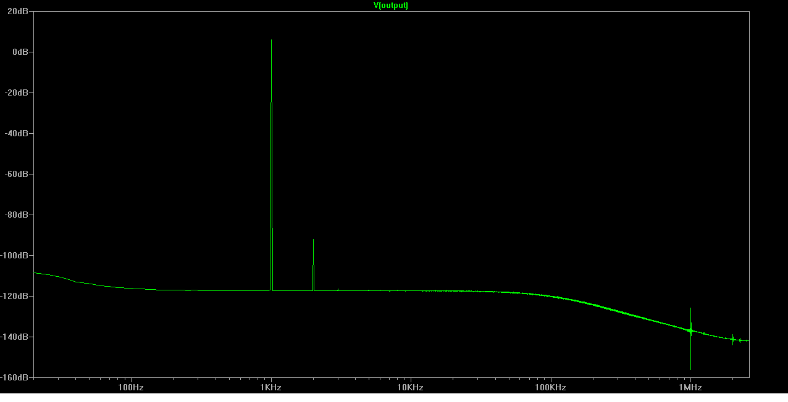Click the 1MHz frequency label
Screen dimensions: 788x402
[690, 388]
